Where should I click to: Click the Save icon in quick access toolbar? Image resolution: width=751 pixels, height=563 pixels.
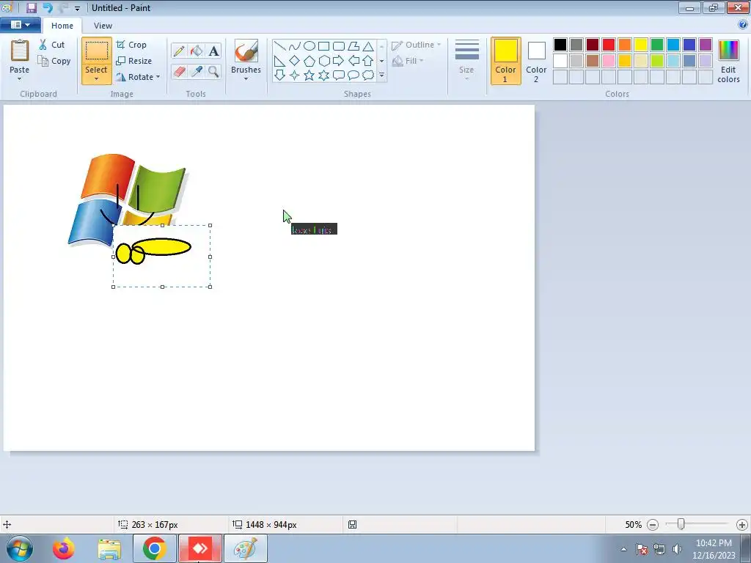click(x=32, y=7)
